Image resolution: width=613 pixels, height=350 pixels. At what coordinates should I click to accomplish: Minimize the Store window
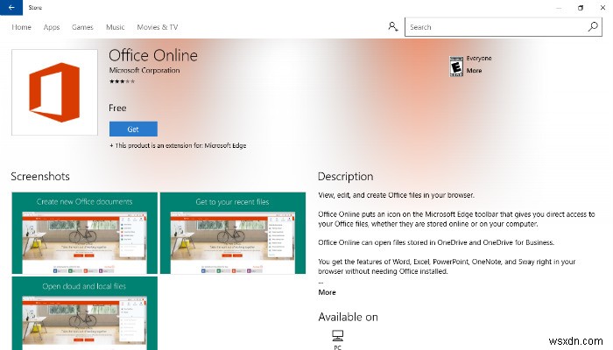(559, 7)
